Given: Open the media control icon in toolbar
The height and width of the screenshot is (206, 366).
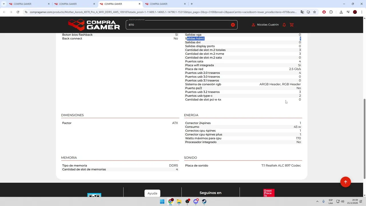Looking at the screenshot, I should (x=348, y=12).
